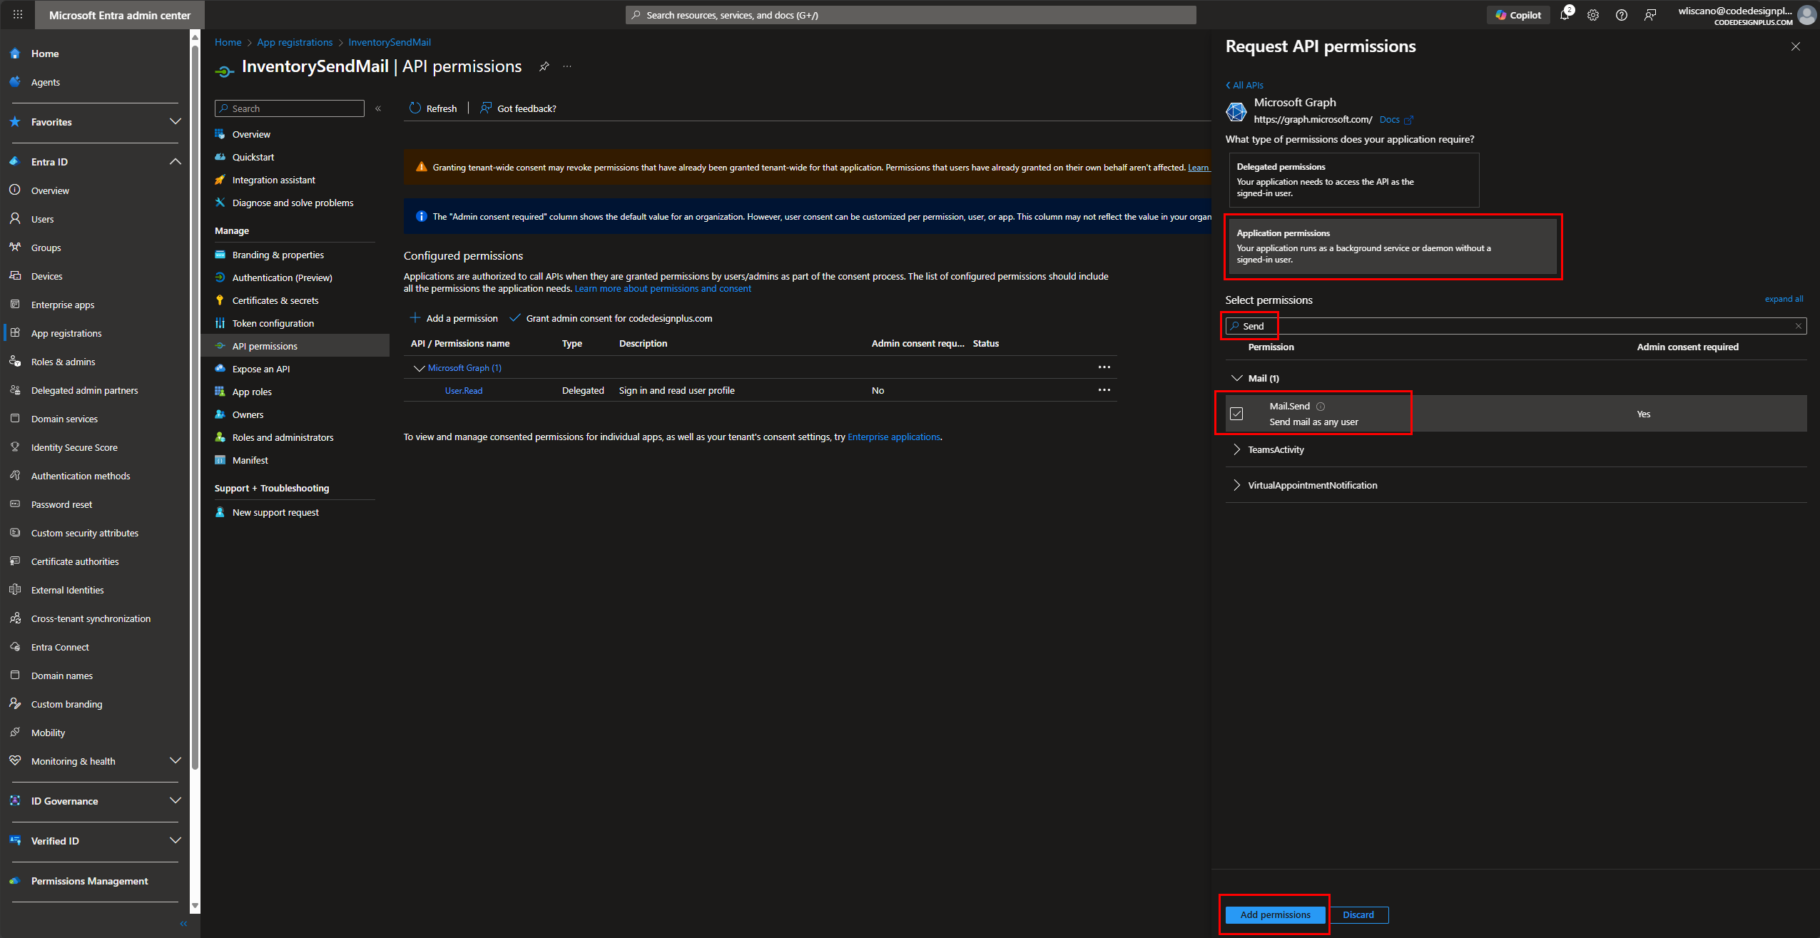
Task: Open Agents in the left navigation
Action: (45, 82)
